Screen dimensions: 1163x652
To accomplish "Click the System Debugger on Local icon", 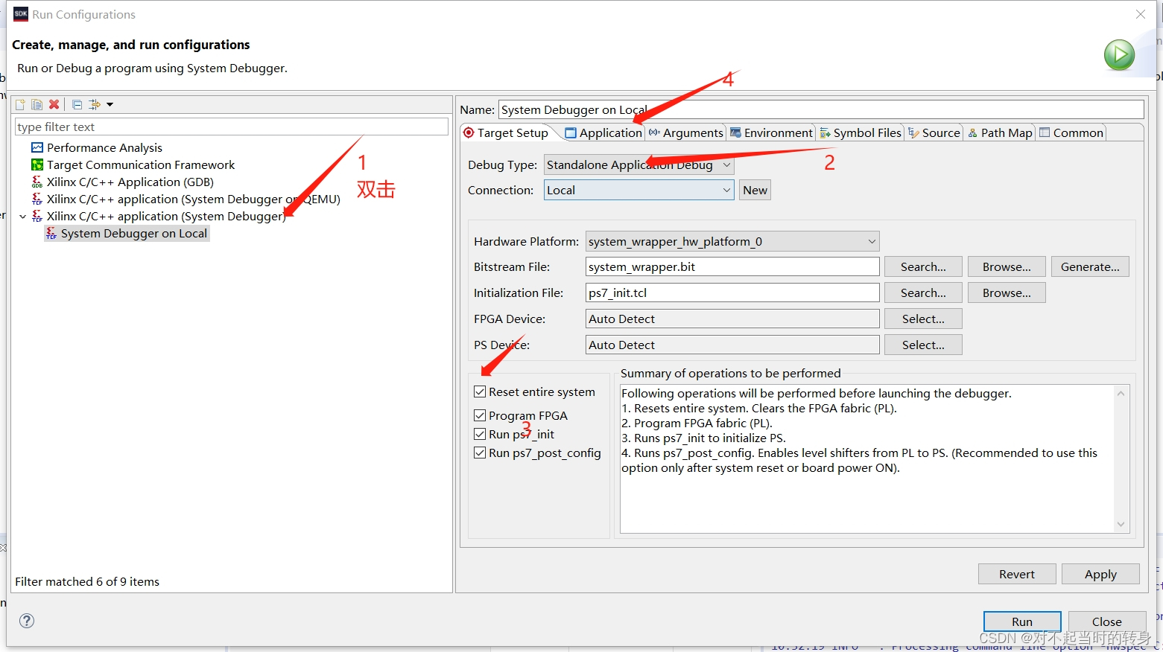I will tap(51, 233).
